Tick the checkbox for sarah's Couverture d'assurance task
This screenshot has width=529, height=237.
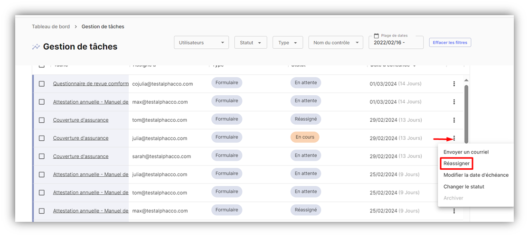coord(41,156)
